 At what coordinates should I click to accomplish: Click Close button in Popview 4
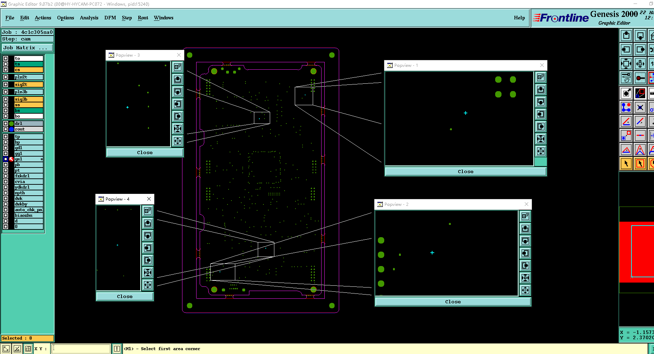[125, 296]
